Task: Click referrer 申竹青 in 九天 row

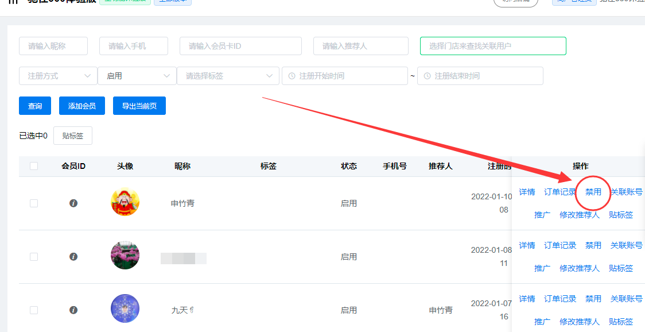Action: click(x=441, y=310)
